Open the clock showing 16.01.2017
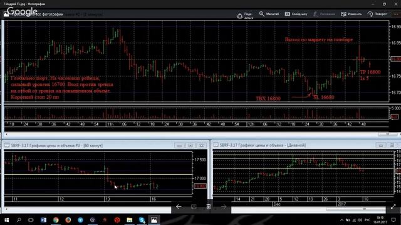 [380, 220]
